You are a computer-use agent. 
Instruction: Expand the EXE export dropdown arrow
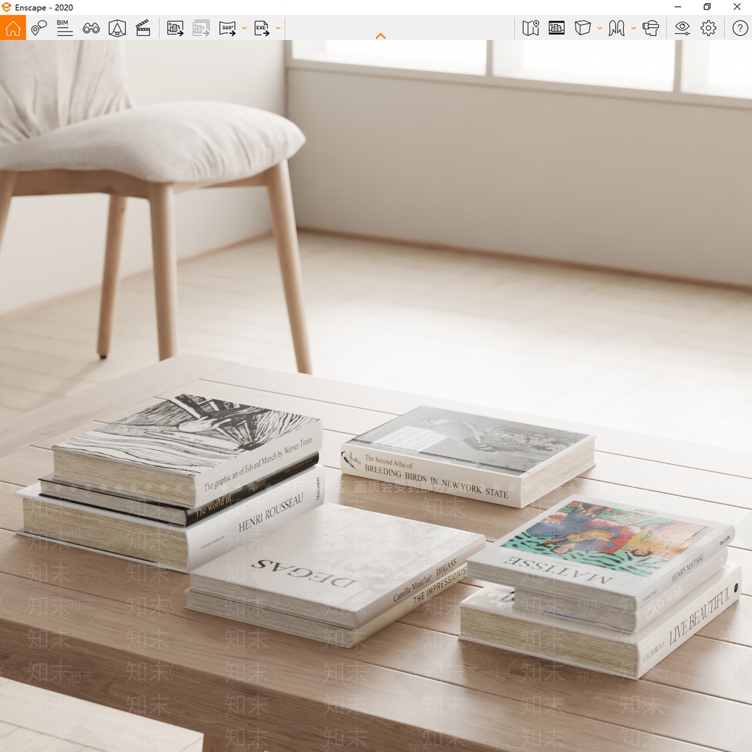(278, 28)
